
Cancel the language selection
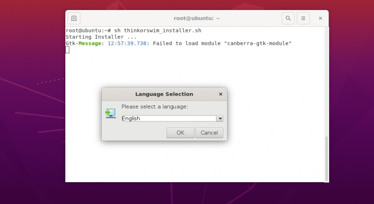(x=209, y=133)
